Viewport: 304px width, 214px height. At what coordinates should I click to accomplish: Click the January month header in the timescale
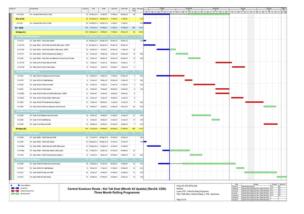(x=243, y=9)
